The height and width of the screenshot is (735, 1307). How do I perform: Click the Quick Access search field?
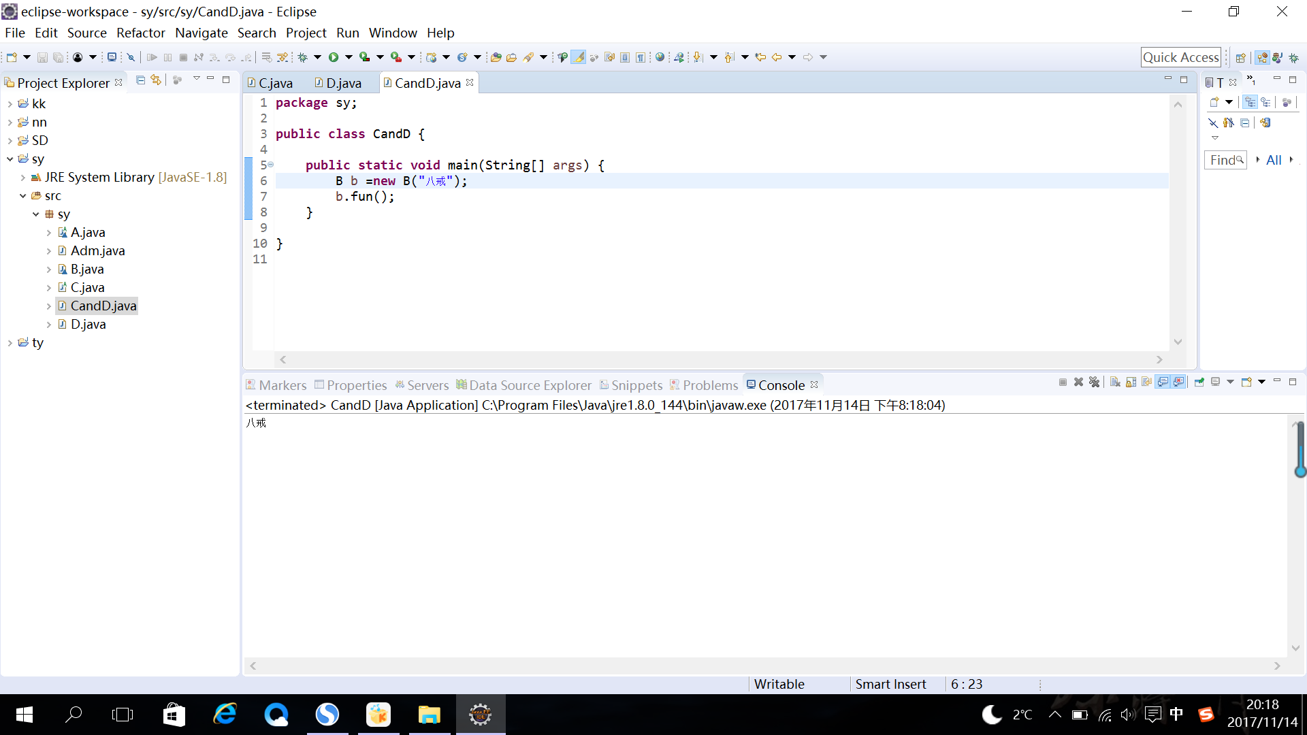(1180, 57)
